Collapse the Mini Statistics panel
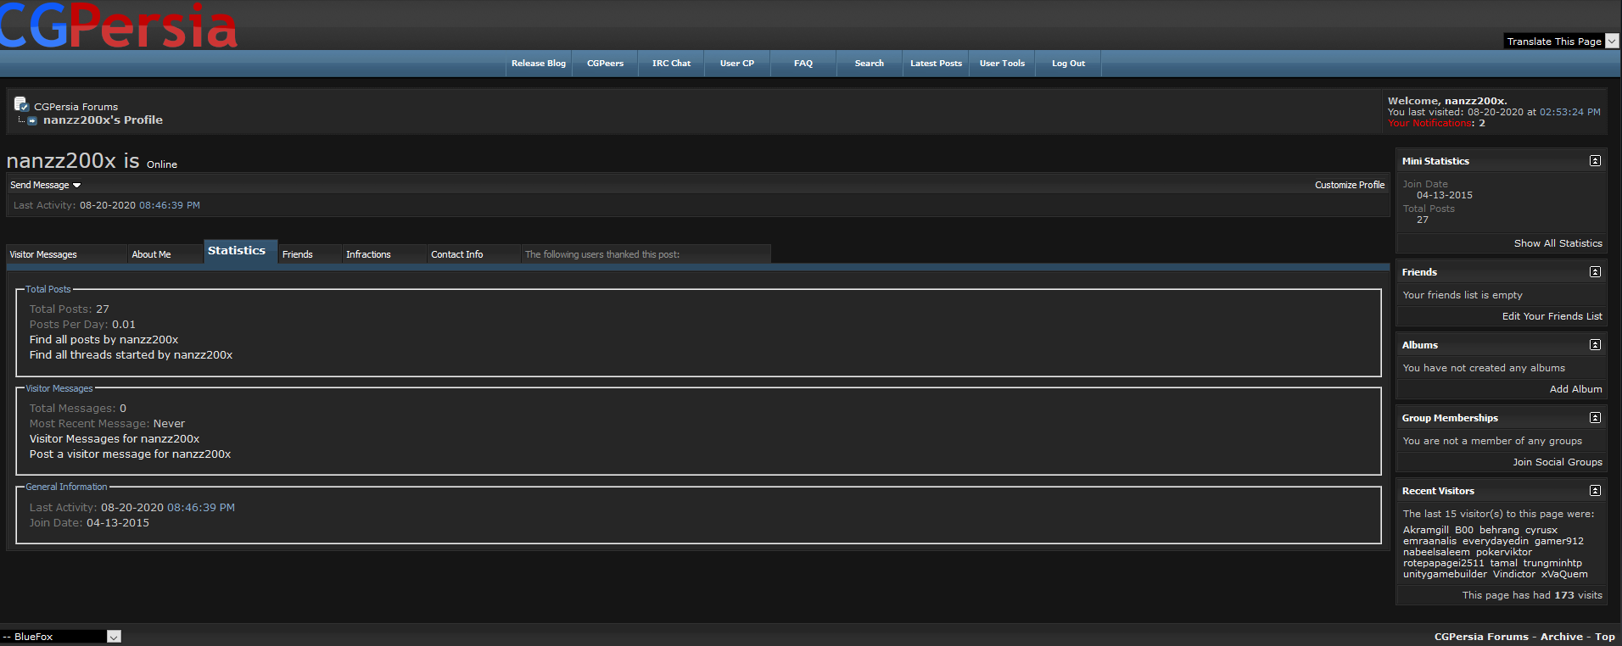The image size is (1622, 646). 1595,161
